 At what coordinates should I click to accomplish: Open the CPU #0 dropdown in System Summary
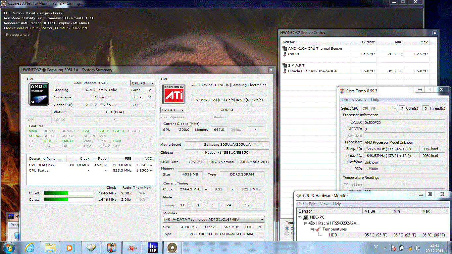point(143,83)
